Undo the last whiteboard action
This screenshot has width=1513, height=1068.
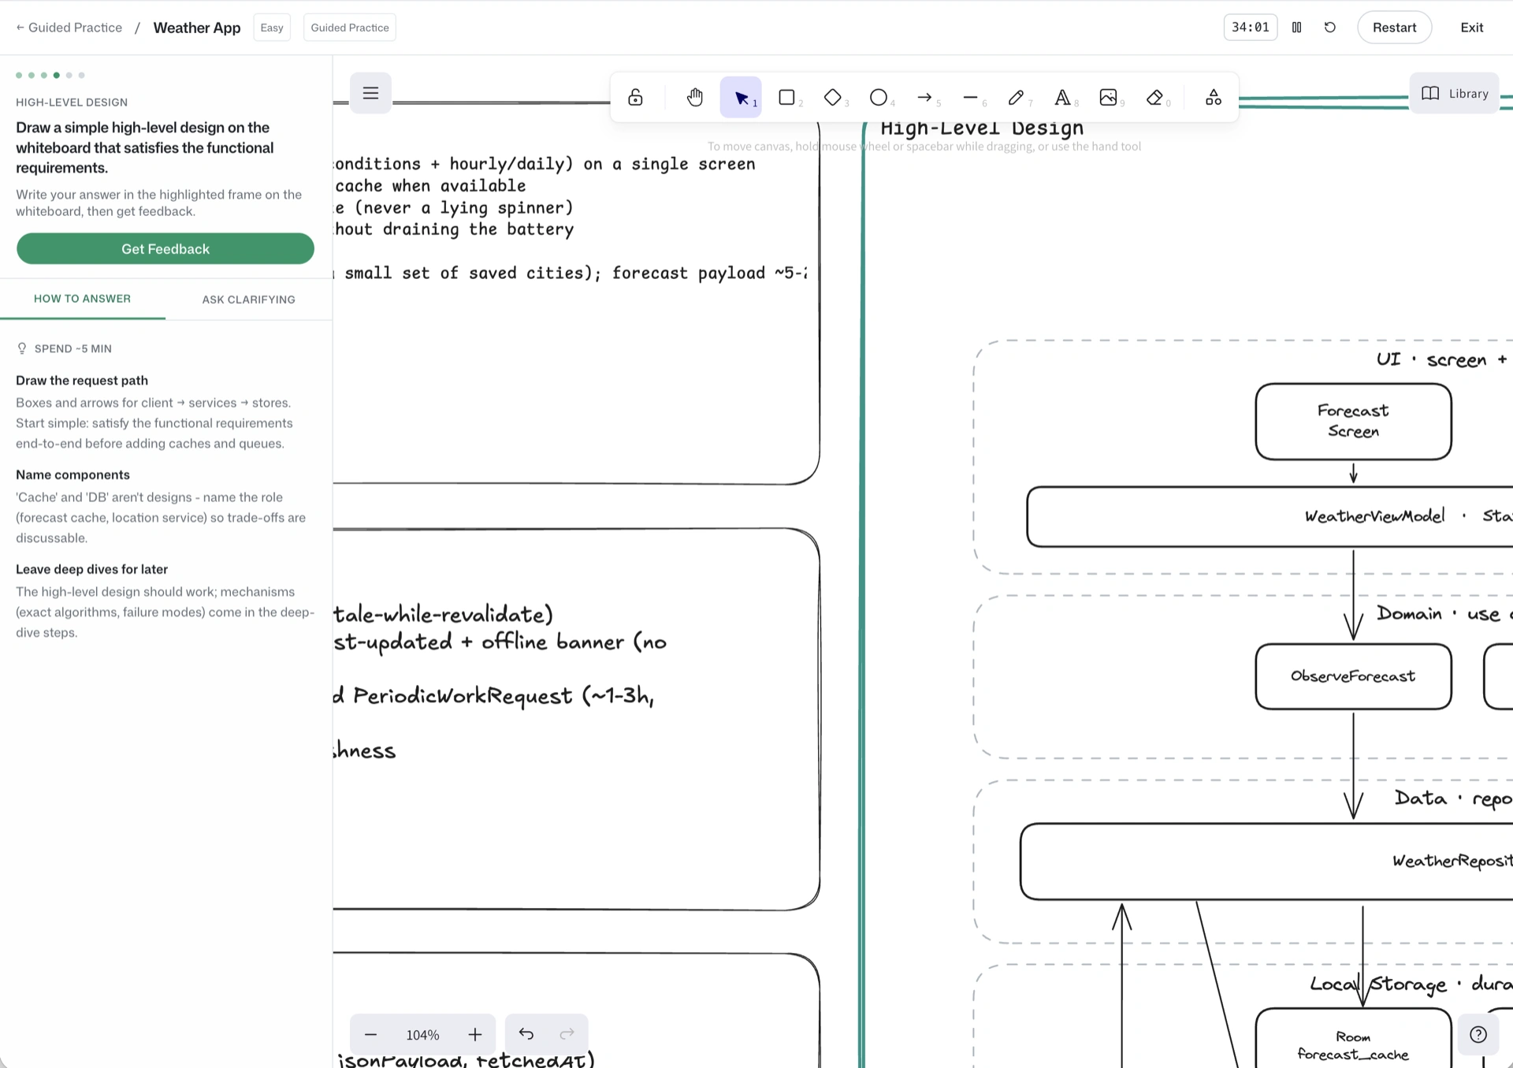pyautogui.click(x=526, y=1034)
